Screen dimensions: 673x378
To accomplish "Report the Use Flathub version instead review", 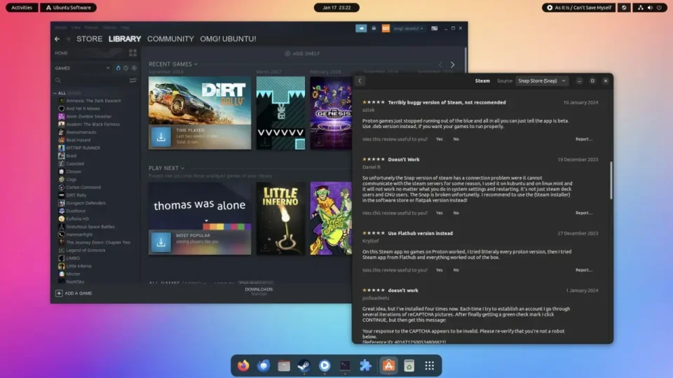I will coord(584,270).
